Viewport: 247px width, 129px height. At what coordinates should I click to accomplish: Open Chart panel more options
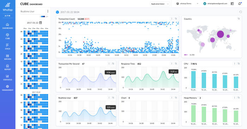(x=172, y=98)
